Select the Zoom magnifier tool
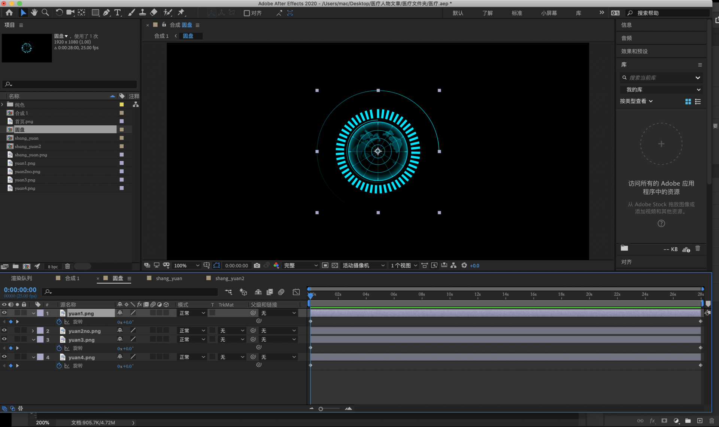The height and width of the screenshot is (427, 719). pos(45,13)
